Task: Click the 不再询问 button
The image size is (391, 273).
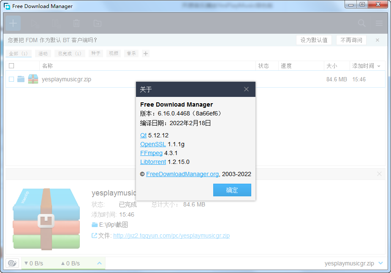Action: click(x=351, y=40)
